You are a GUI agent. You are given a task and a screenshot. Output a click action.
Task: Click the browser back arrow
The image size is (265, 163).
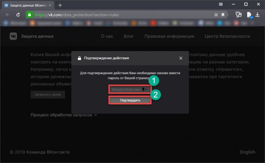point(8,15)
